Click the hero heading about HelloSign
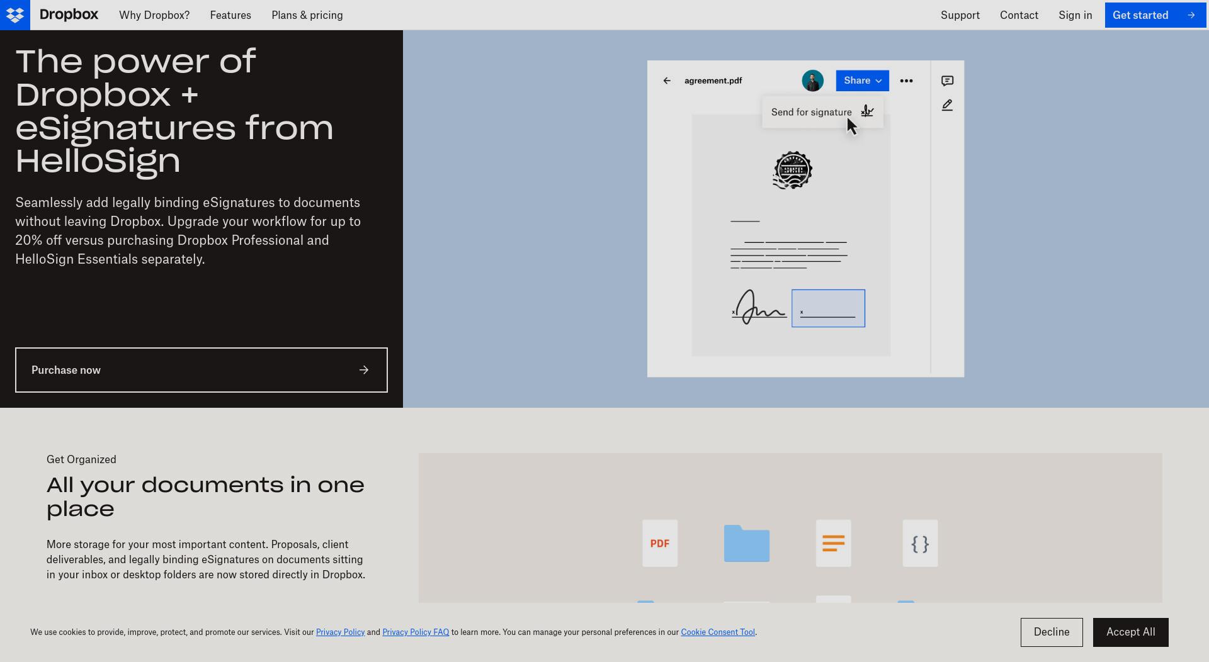This screenshot has height=662, width=1209. (x=174, y=111)
